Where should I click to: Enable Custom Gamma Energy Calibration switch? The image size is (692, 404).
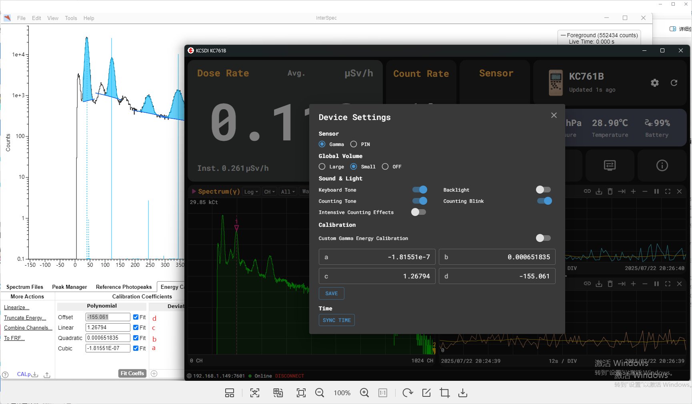click(544, 238)
